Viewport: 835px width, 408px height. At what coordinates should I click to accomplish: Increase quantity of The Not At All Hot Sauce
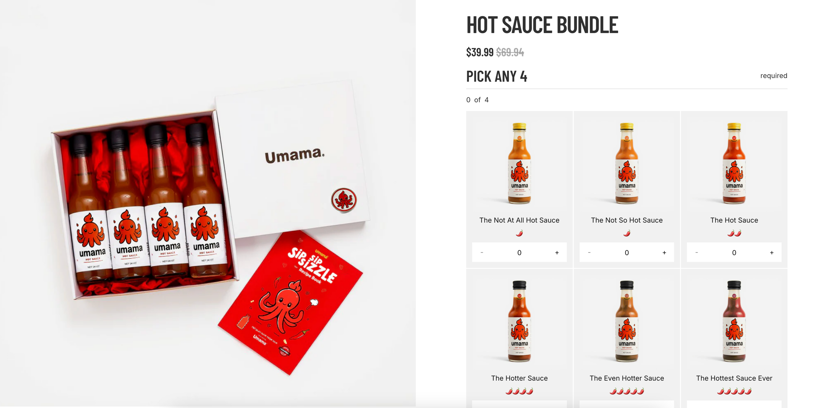tap(557, 253)
